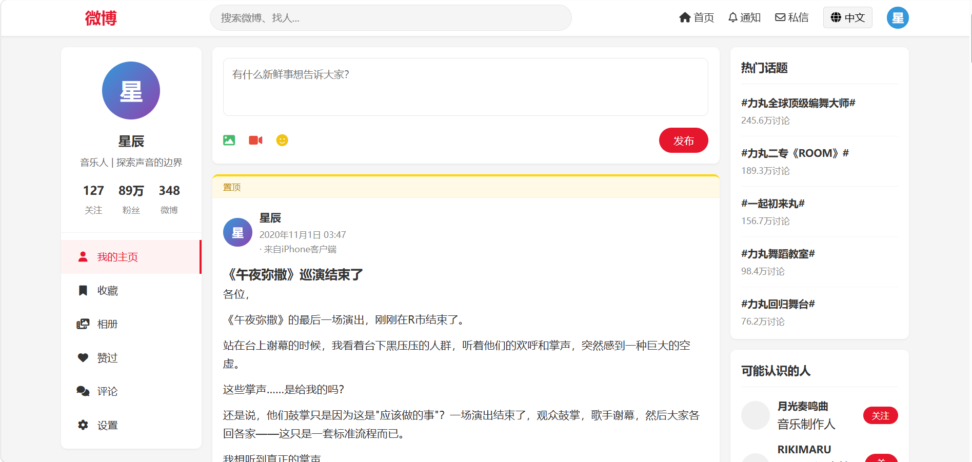This screenshot has width=972, height=462.
Task: Open topic #力丸二专《ROOM》#
Action: (x=795, y=153)
